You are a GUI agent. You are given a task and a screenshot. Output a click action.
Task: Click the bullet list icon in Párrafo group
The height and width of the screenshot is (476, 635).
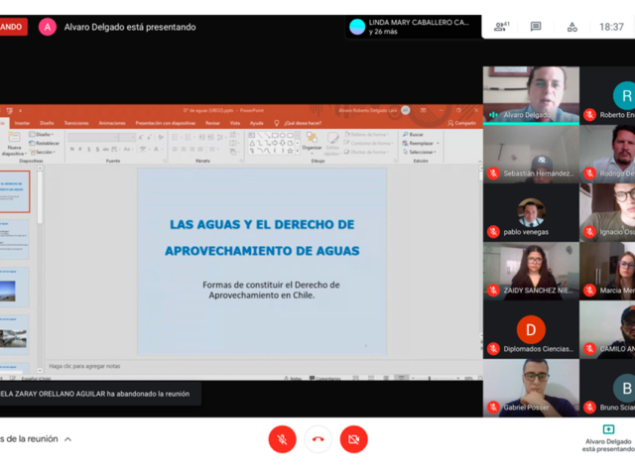click(176, 138)
